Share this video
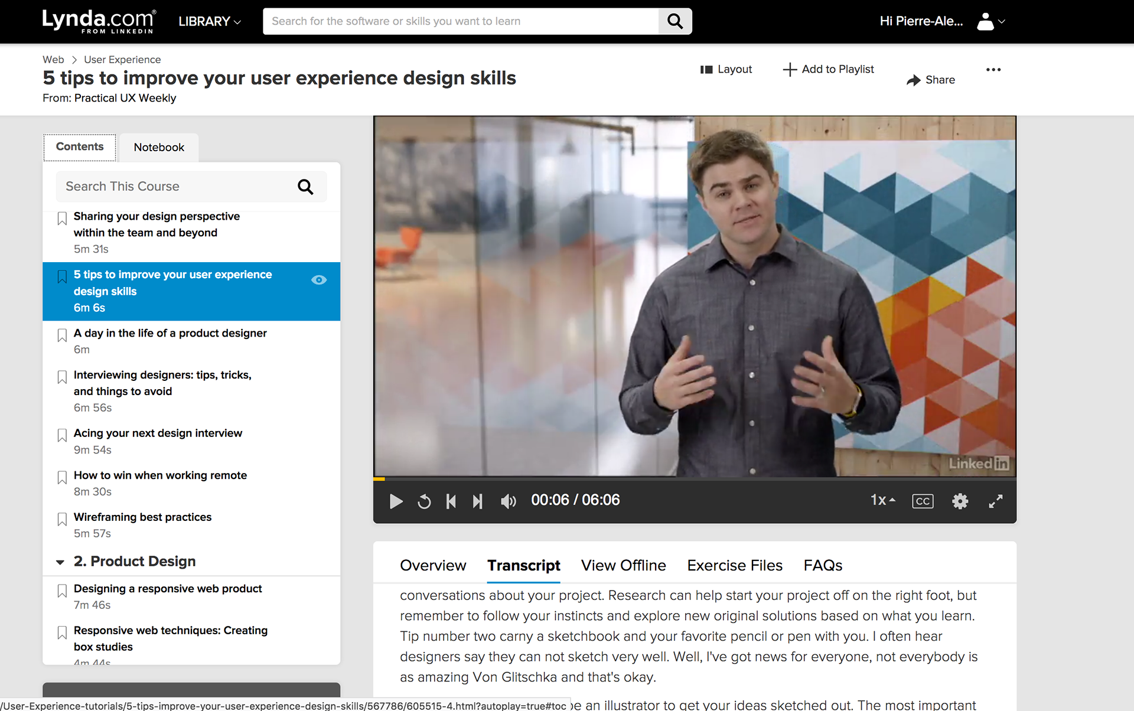The width and height of the screenshot is (1134, 711). 931,80
